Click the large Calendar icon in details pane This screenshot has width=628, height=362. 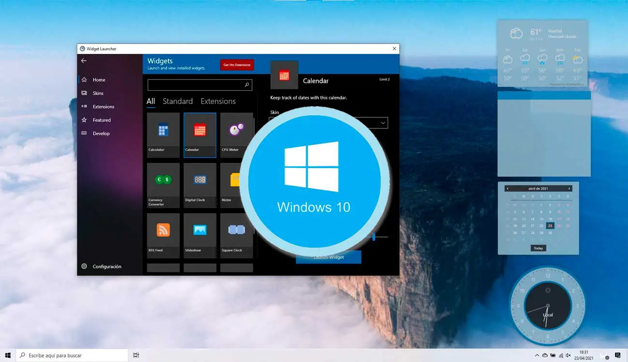tap(284, 75)
